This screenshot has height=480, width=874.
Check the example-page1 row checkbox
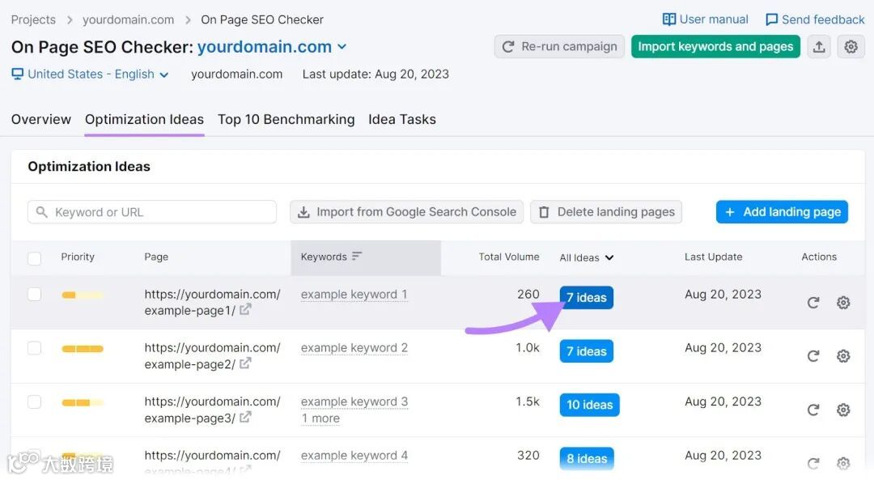(35, 295)
